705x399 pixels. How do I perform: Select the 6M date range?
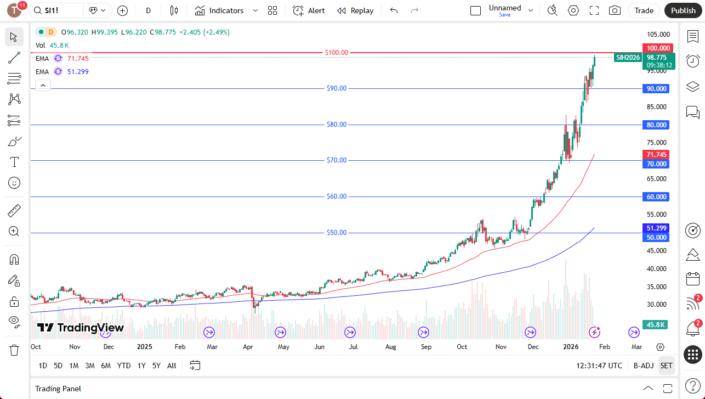click(x=106, y=366)
